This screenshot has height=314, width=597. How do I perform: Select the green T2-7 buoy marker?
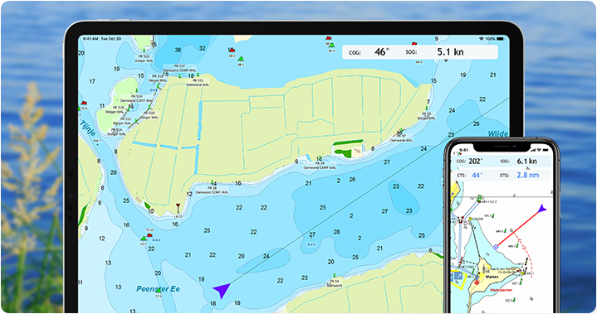coord(144,239)
